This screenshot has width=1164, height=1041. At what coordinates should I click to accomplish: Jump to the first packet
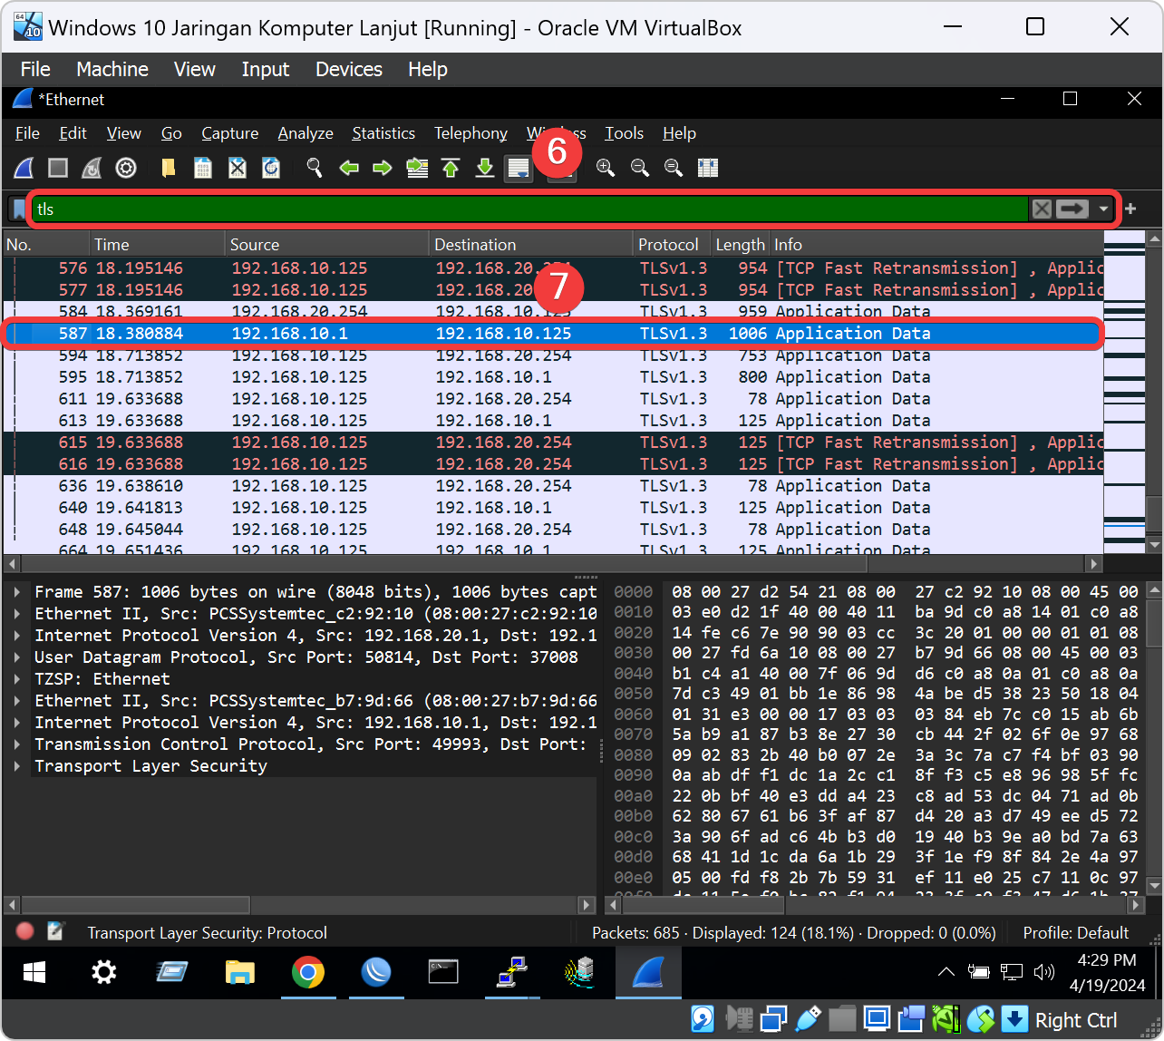pyautogui.click(x=451, y=168)
